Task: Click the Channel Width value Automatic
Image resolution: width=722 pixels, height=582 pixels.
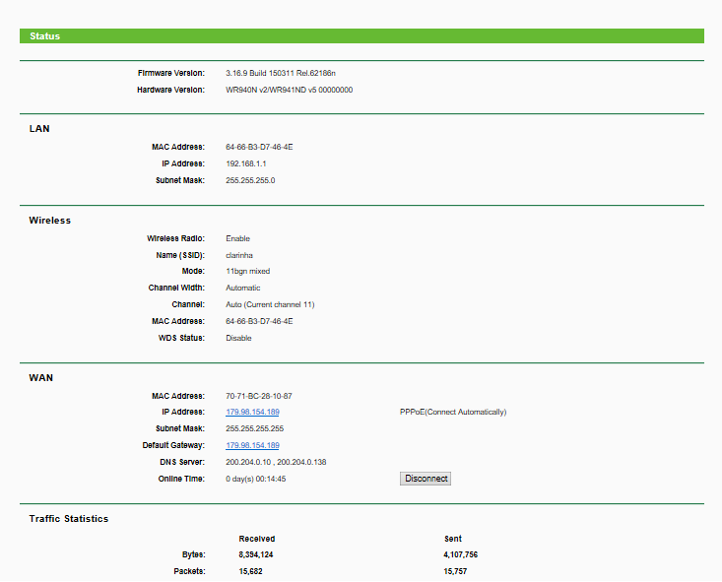Action: (x=242, y=288)
